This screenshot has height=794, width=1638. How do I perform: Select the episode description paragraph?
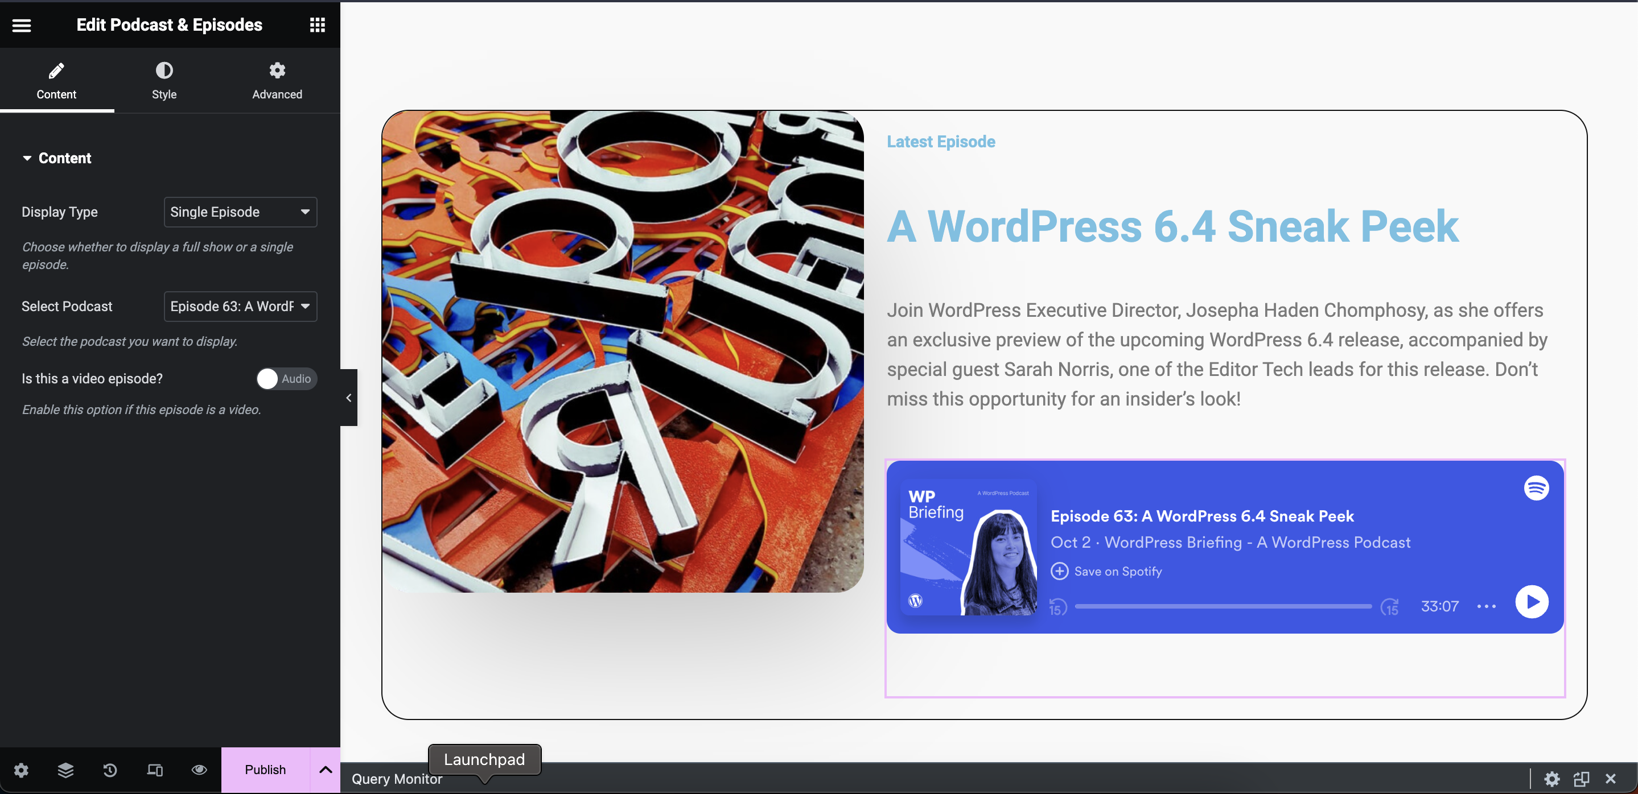(1218, 354)
